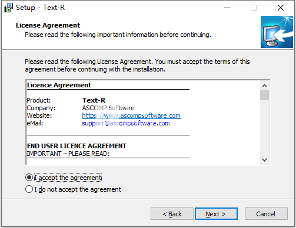Click the Text-R product name in licence
The image size is (296, 228).
(94, 100)
